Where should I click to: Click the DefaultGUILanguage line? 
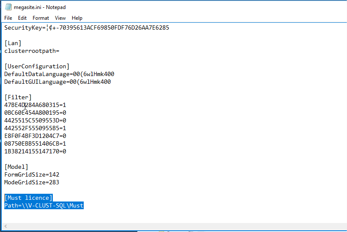[x=57, y=82]
